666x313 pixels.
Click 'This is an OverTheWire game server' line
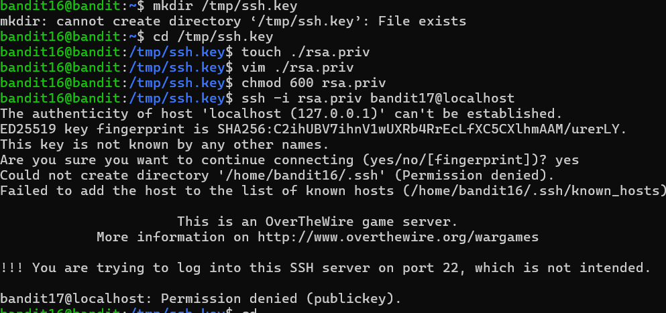317,221
